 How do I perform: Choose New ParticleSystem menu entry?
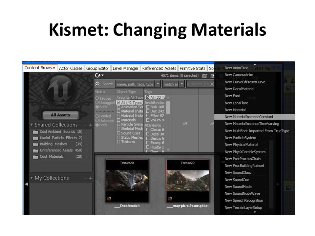click(x=240, y=138)
